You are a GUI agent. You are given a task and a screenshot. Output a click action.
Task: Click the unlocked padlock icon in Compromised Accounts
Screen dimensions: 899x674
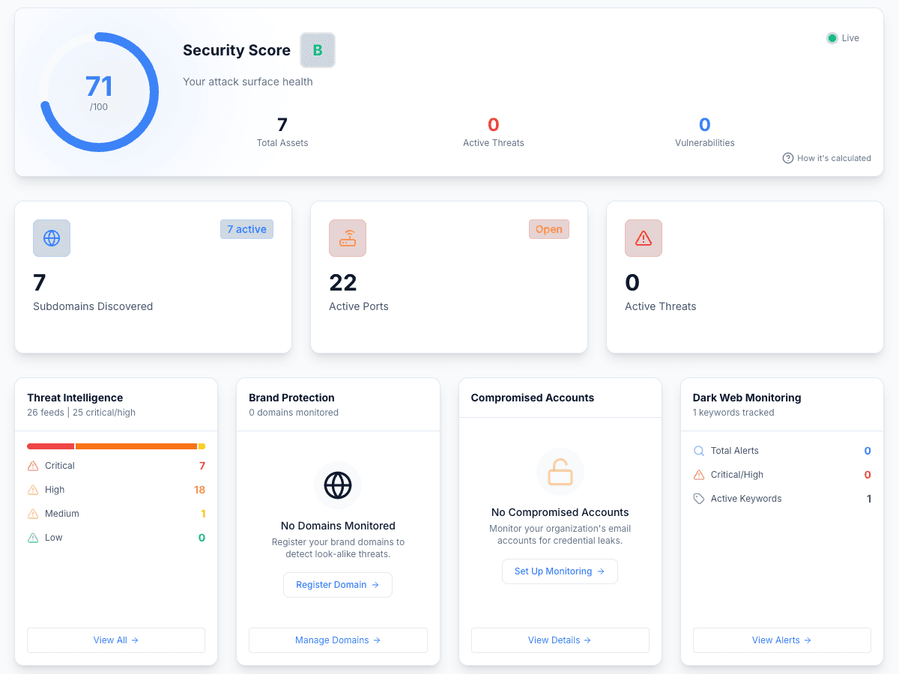(560, 472)
